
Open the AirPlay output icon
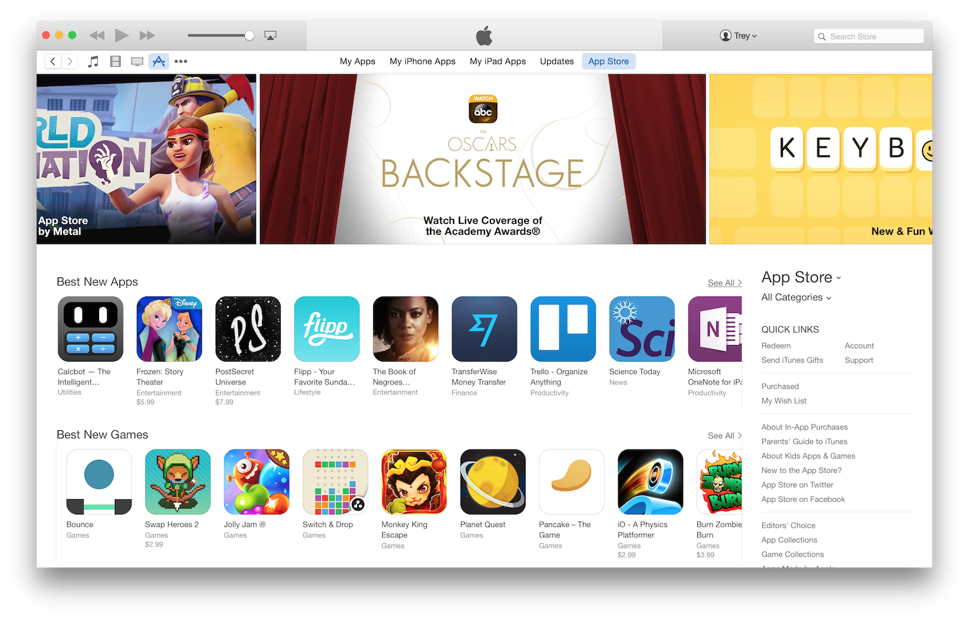[x=270, y=35]
